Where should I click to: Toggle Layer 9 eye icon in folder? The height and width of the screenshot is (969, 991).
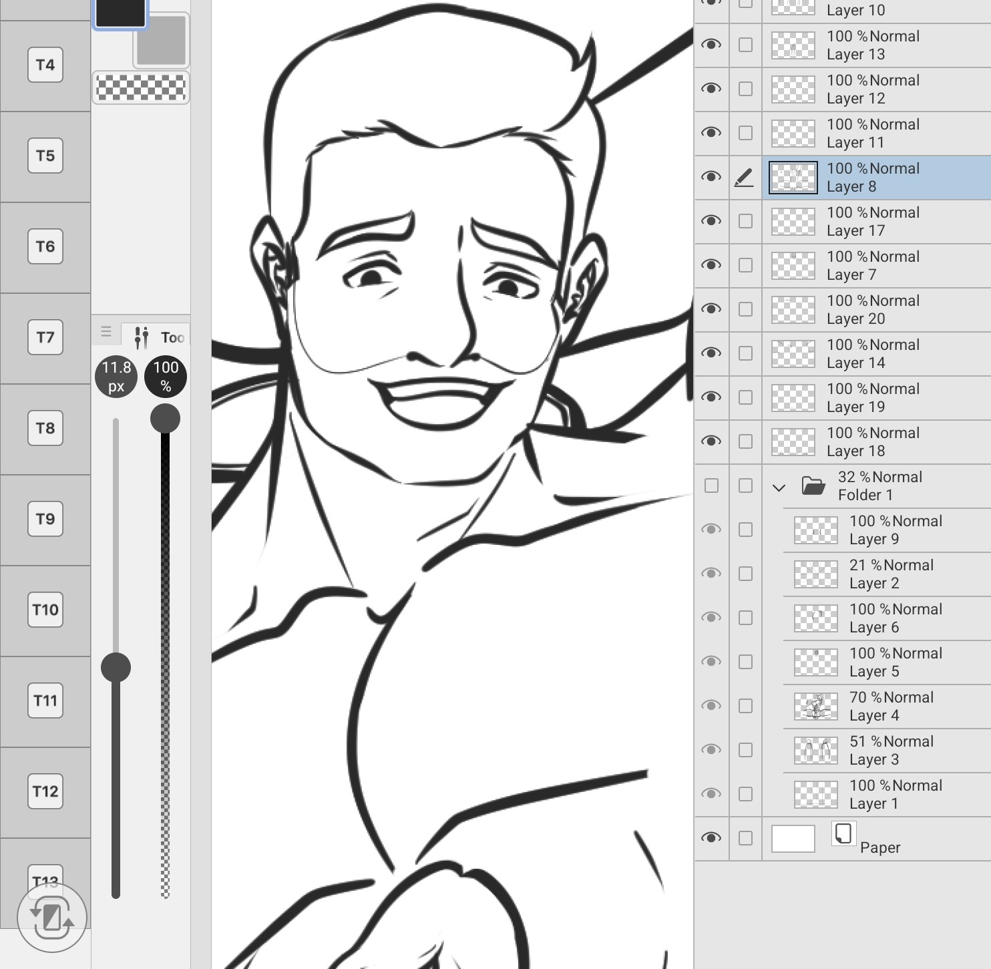coord(711,530)
